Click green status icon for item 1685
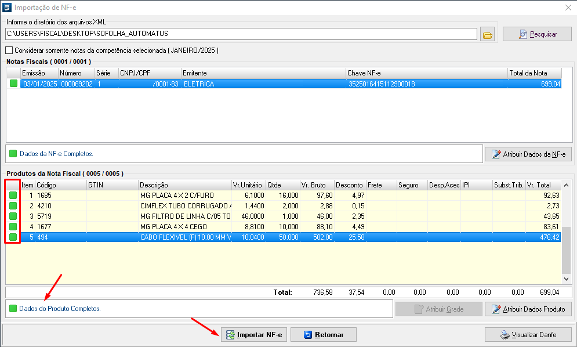This screenshot has width=577, height=347. coord(13,196)
